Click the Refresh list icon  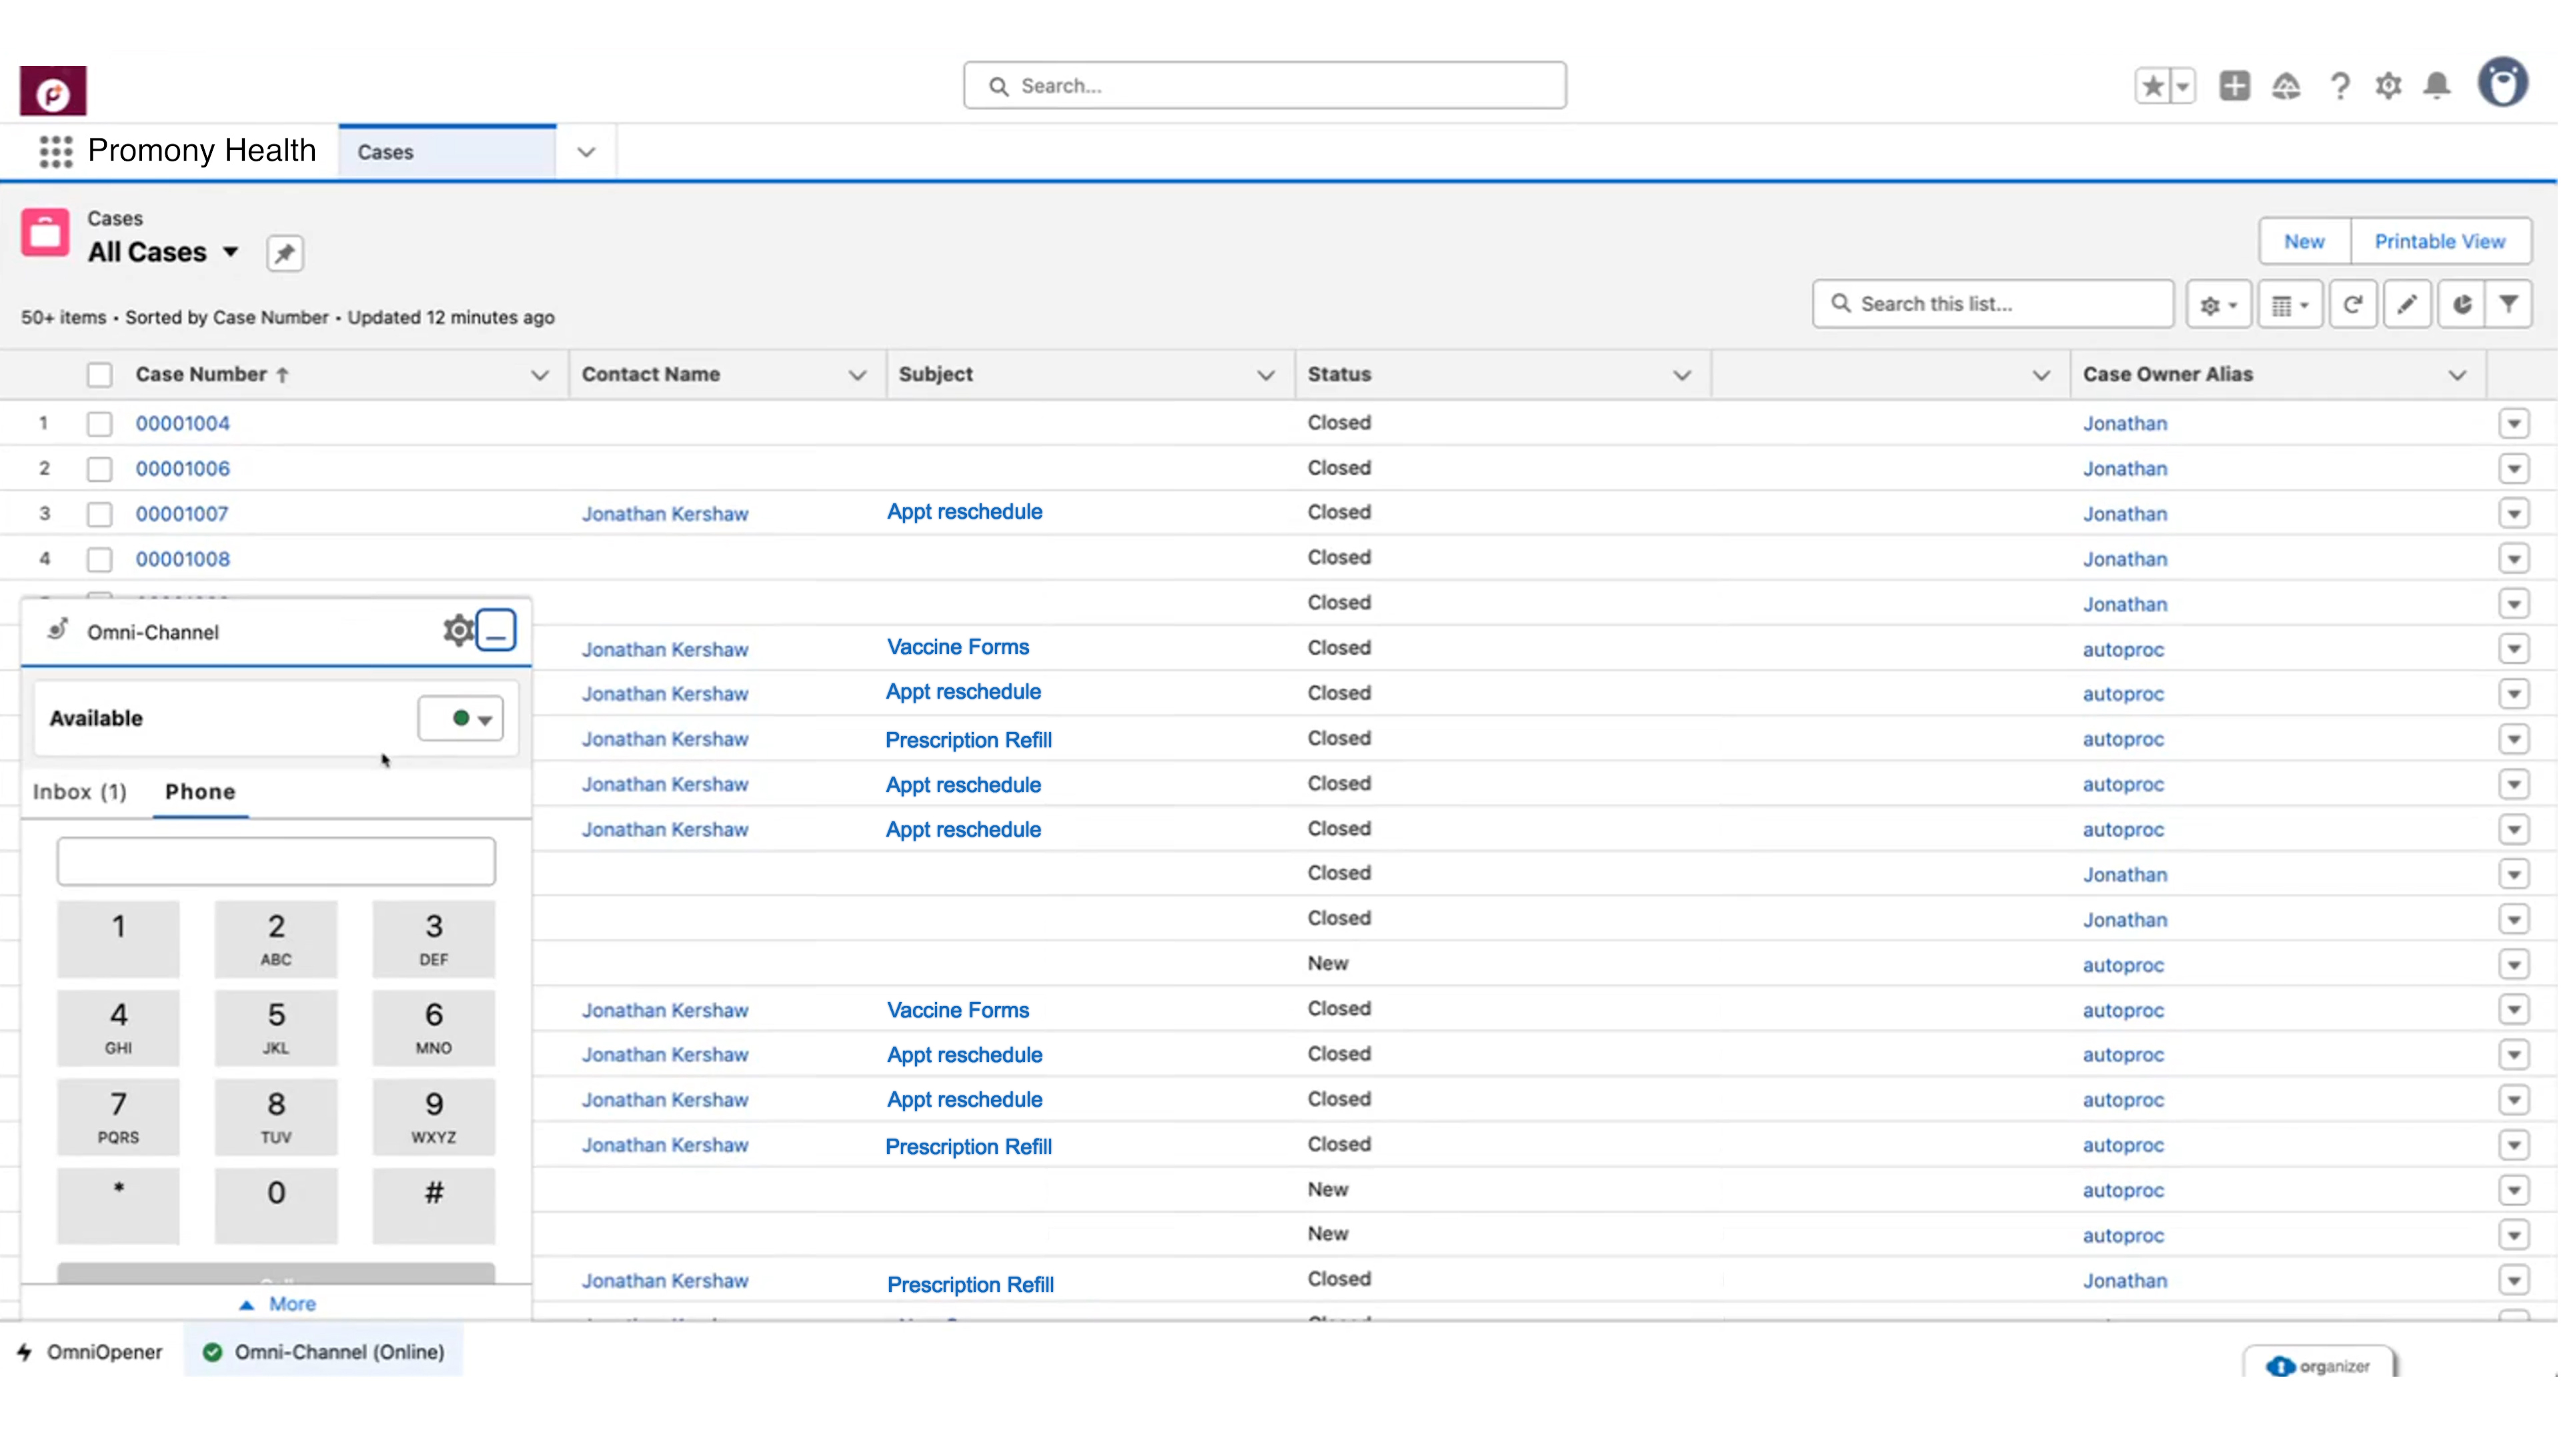click(2353, 304)
